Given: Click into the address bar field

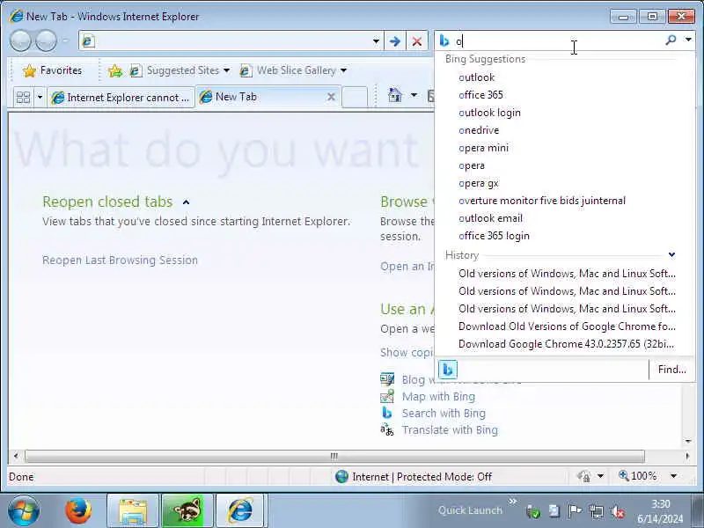Looking at the screenshot, I should click(x=231, y=41).
